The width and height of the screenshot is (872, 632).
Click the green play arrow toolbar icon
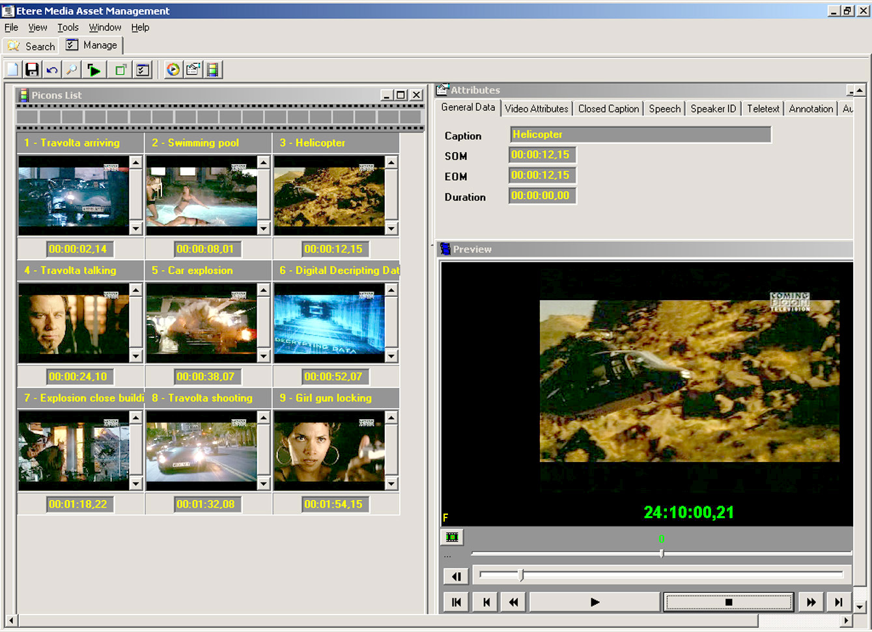(94, 70)
